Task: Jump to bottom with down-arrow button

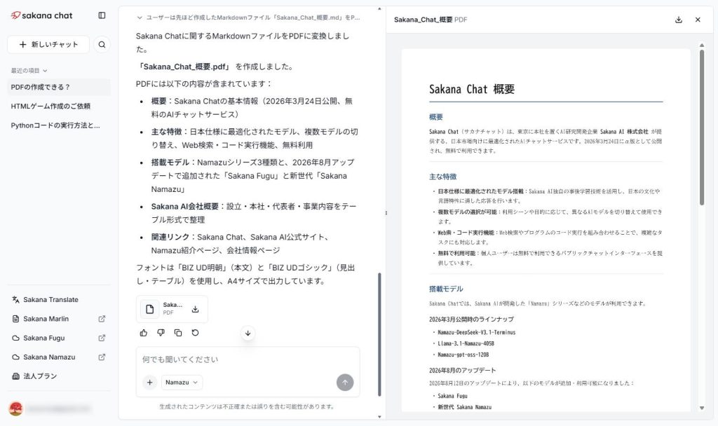Action: pos(248,333)
